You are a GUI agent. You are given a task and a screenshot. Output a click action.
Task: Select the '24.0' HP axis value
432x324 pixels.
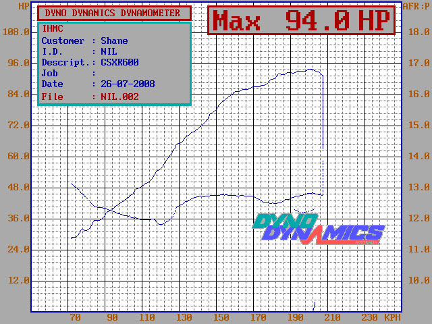(18, 250)
